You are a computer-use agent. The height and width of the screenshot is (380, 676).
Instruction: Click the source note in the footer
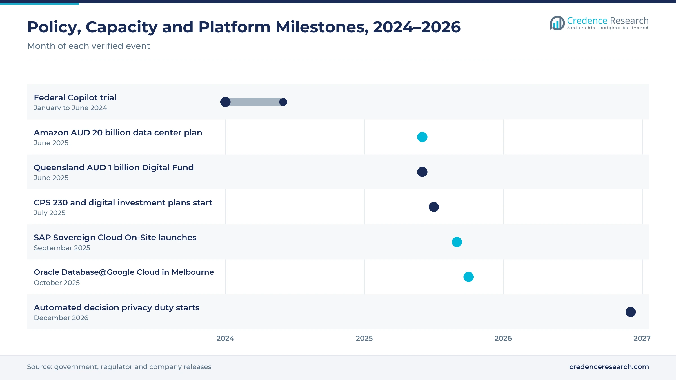119,367
